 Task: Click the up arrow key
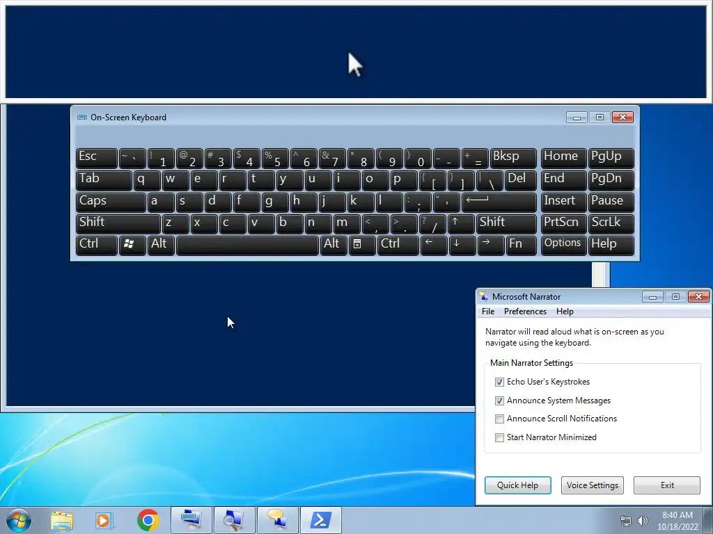[x=461, y=224]
